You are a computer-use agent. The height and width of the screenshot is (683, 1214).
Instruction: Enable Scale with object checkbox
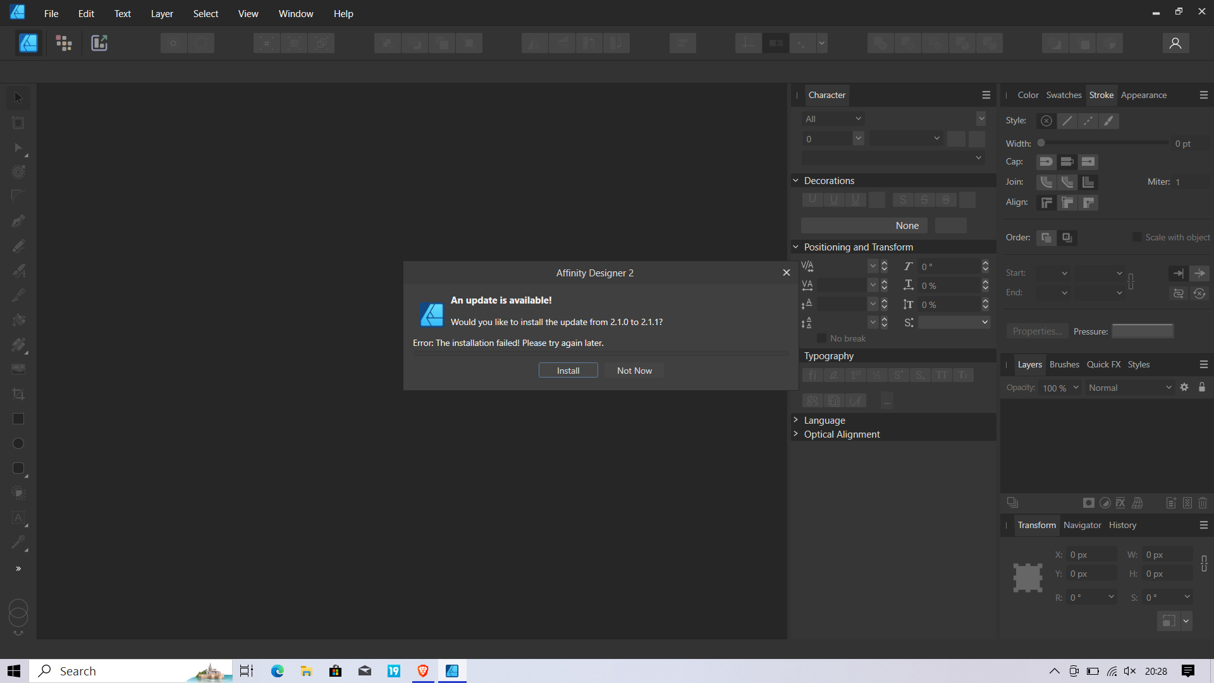click(x=1137, y=237)
